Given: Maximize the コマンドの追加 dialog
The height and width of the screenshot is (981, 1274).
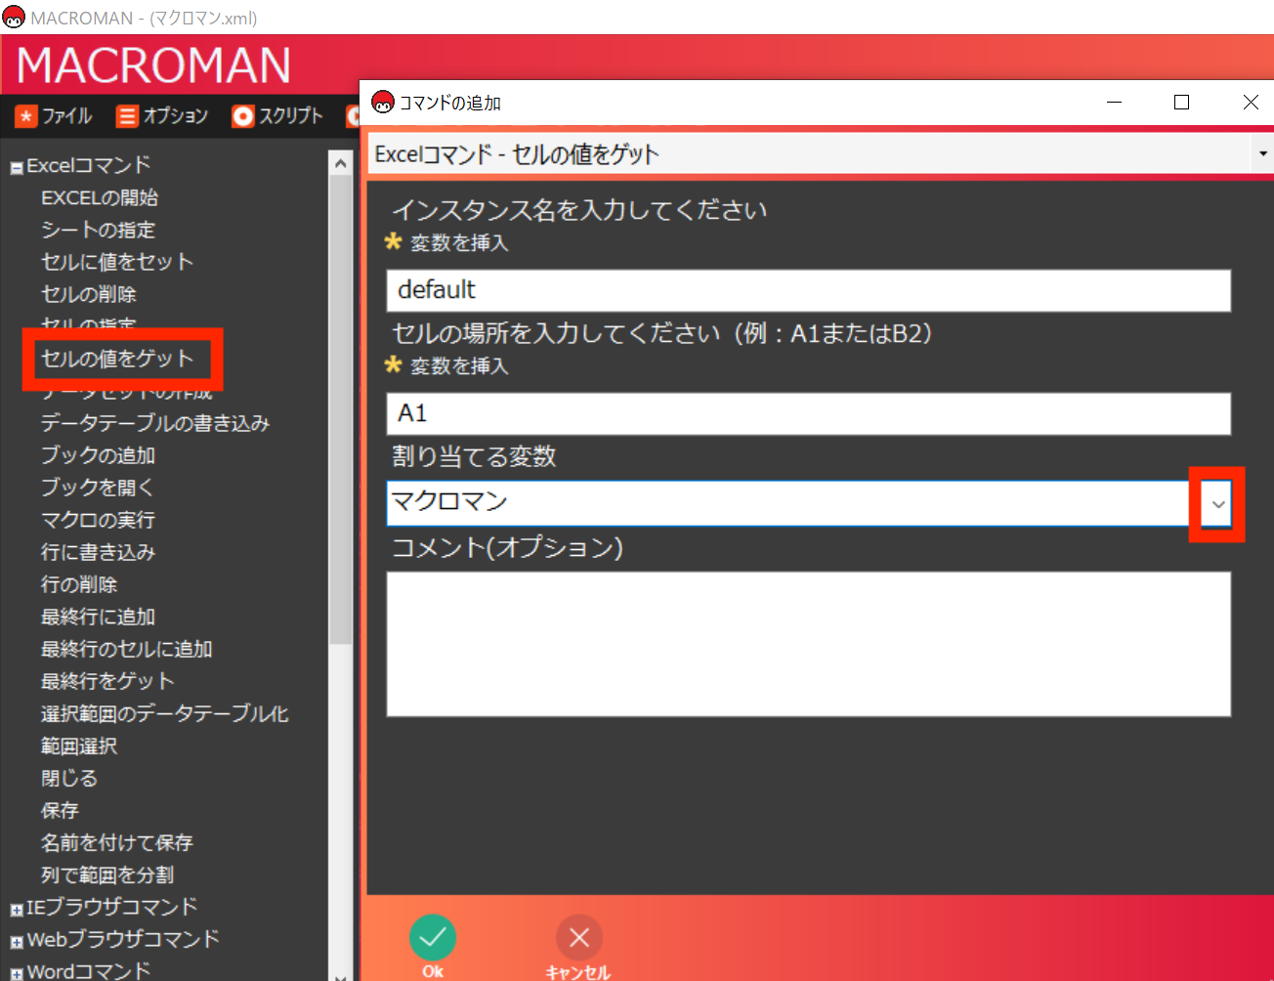Looking at the screenshot, I should tap(1181, 103).
